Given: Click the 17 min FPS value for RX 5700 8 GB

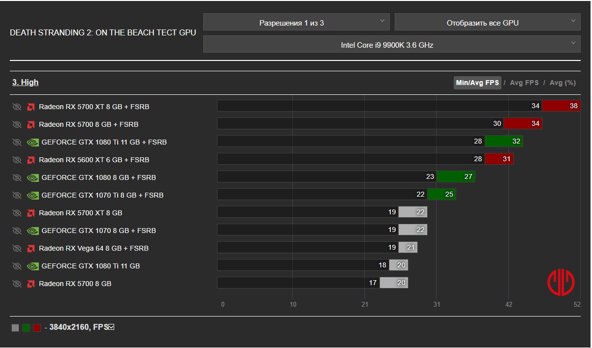Looking at the screenshot, I should (x=373, y=283).
